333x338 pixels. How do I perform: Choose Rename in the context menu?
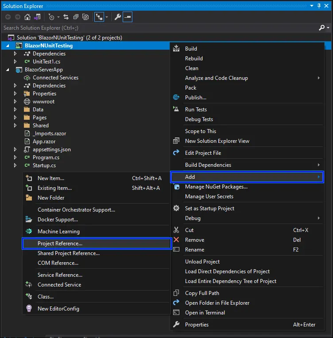click(x=247, y=250)
